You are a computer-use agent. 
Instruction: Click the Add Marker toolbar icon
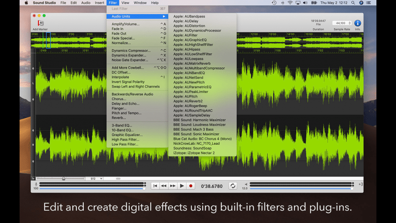point(41,23)
